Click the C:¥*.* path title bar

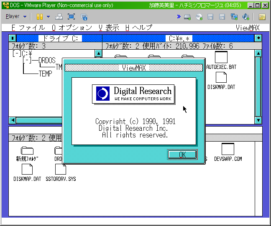tap(179, 38)
